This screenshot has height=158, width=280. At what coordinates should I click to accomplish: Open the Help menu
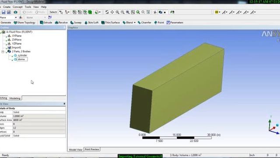pyautogui.click(x=44, y=7)
